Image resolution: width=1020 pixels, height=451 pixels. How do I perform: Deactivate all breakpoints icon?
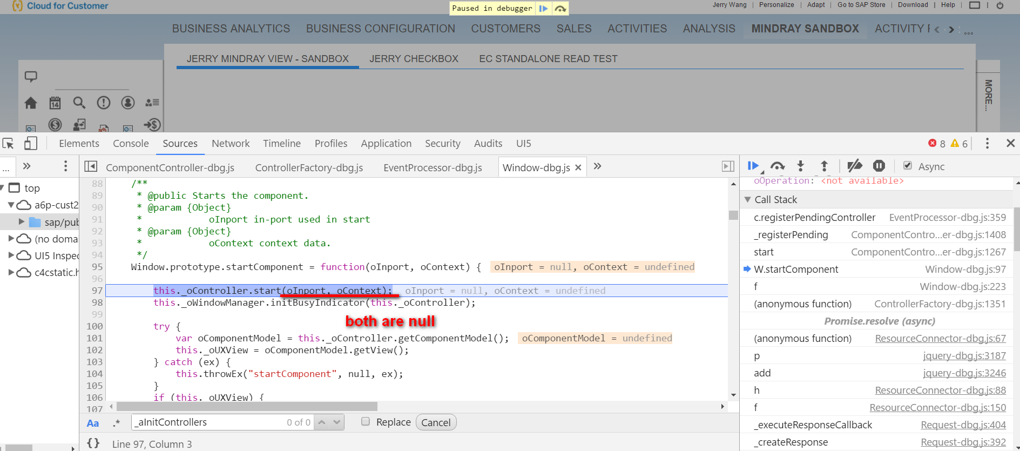[x=855, y=166]
